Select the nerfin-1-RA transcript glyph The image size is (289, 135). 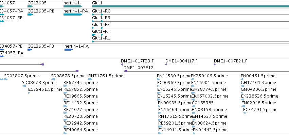[x=73, y=15]
